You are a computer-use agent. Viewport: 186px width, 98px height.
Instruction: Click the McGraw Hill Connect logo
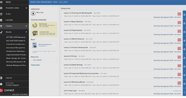[x=7, y=90]
